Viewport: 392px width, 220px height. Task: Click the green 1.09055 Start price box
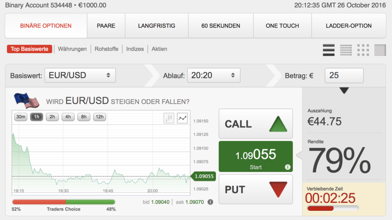(x=256, y=156)
